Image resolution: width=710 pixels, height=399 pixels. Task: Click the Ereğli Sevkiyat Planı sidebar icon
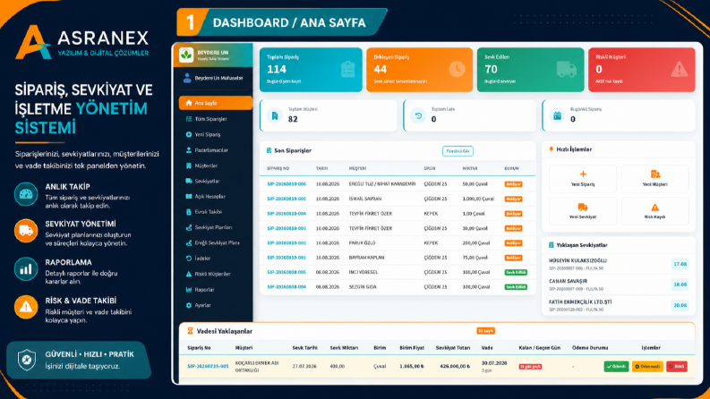pyautogui.click(x=189, y=243)
